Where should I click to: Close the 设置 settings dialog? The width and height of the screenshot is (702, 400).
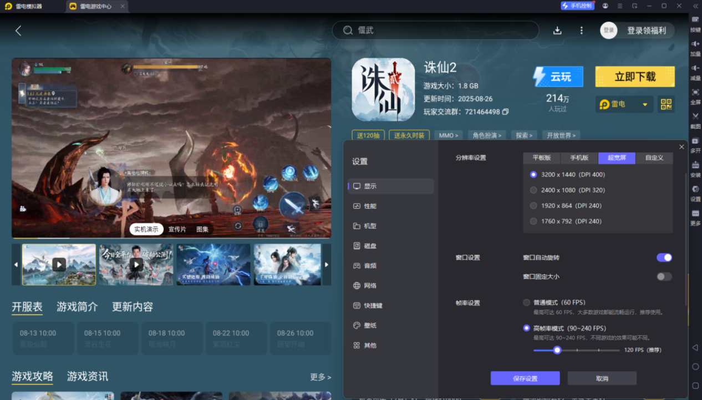pyautogui.click(x=681, y=147)
